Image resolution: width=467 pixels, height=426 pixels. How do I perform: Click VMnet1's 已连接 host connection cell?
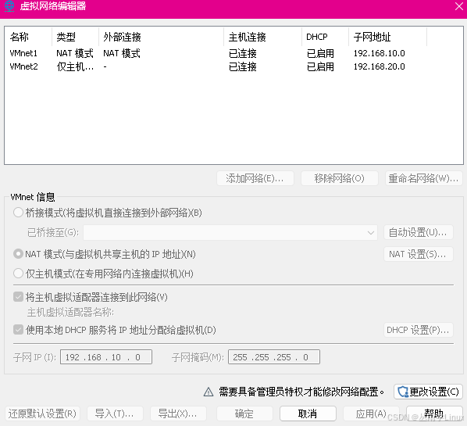point(242,53)
